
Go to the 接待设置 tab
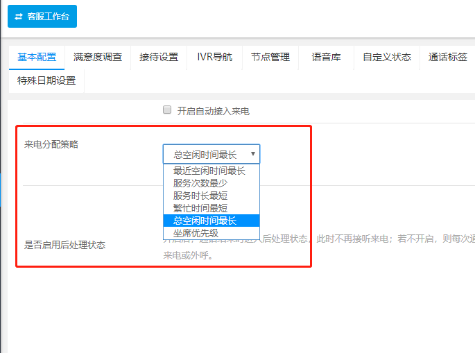[159, 58]
